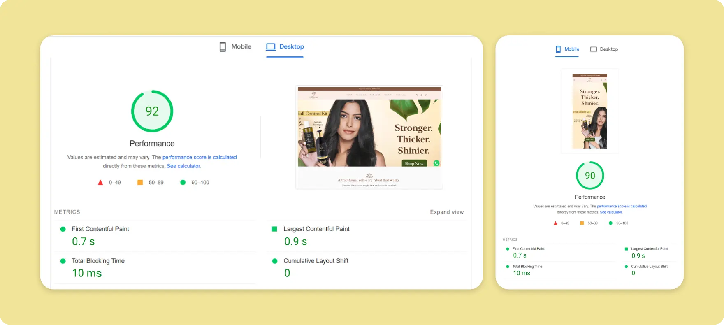Click the red triangle 0–49 legend icon in larger report
This screenshot has width=724, height=325.
tap(100, 182)
